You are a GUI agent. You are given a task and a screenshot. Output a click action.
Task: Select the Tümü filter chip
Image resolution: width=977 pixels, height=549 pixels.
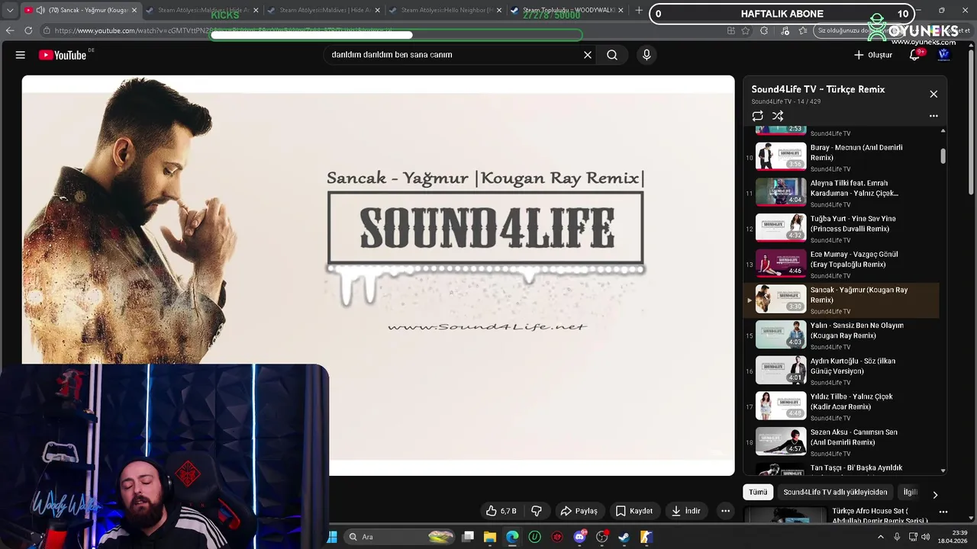click(x=758, y=492)
